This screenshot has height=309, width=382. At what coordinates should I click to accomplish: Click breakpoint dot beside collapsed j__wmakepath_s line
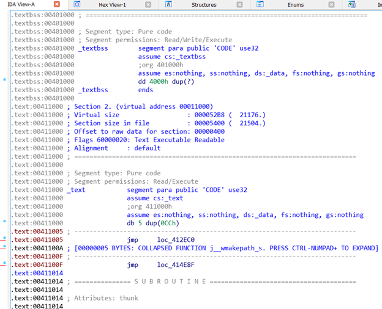tap(5, 246)
